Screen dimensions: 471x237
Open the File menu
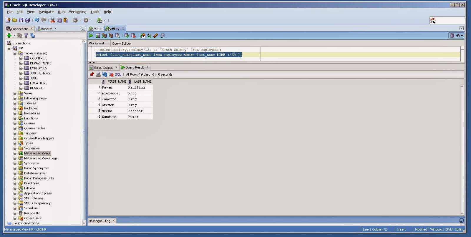(x=10, y=12)
